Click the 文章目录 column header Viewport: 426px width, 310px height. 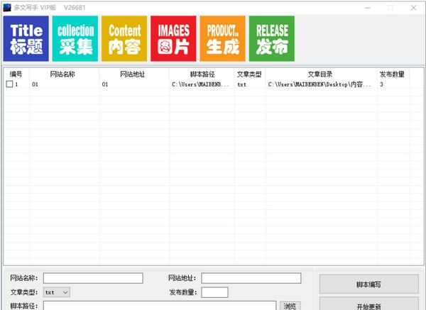click(320, 74)
